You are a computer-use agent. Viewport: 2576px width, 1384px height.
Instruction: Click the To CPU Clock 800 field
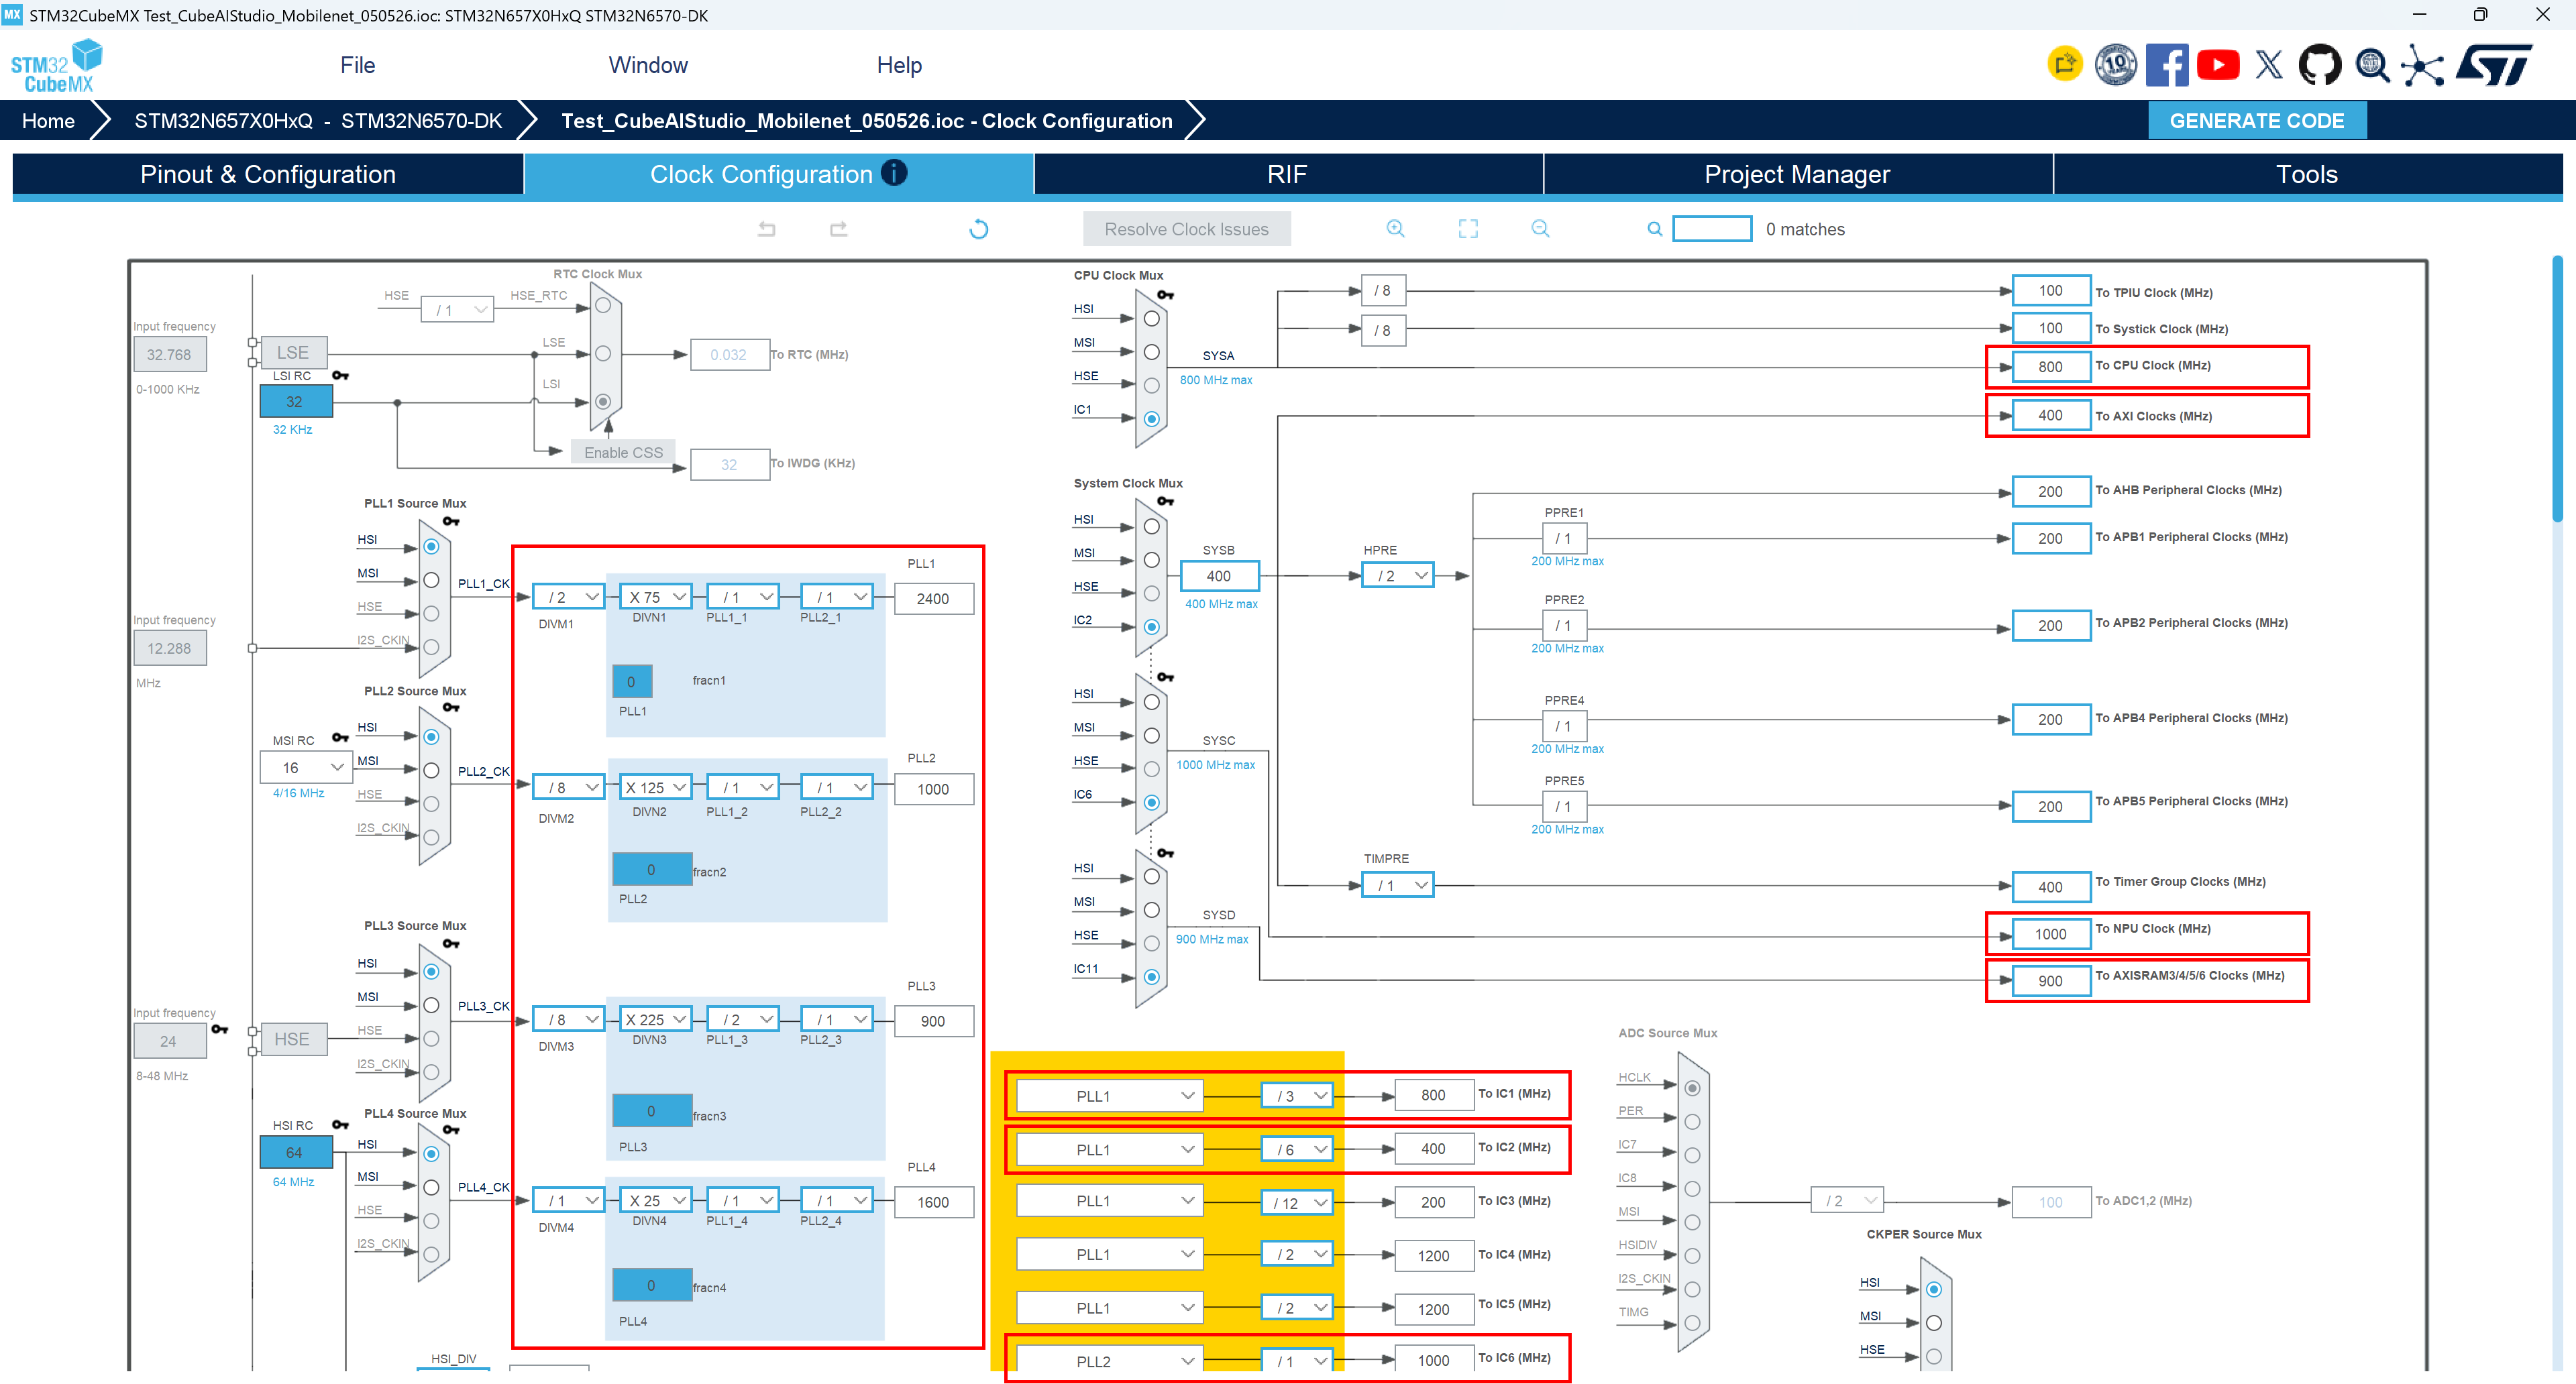click(2050, 367)
